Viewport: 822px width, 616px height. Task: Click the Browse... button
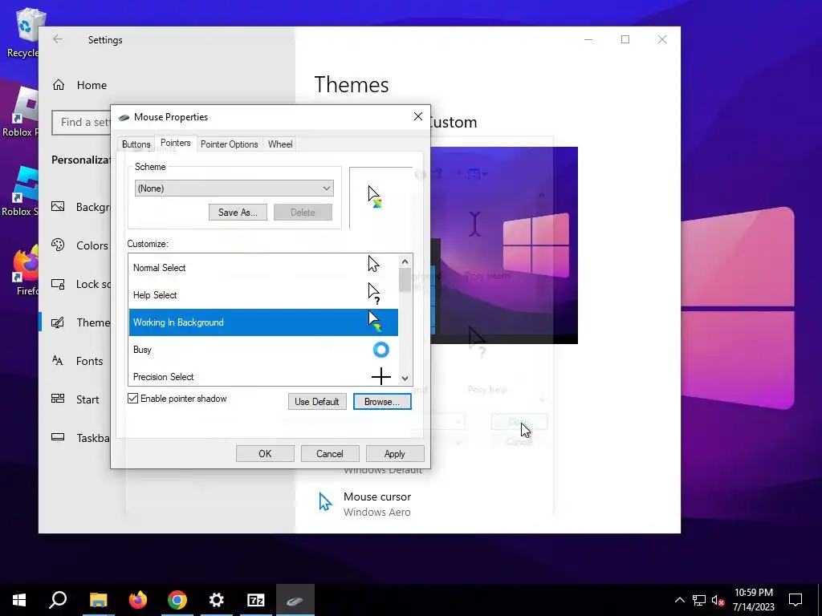point(382,402)
